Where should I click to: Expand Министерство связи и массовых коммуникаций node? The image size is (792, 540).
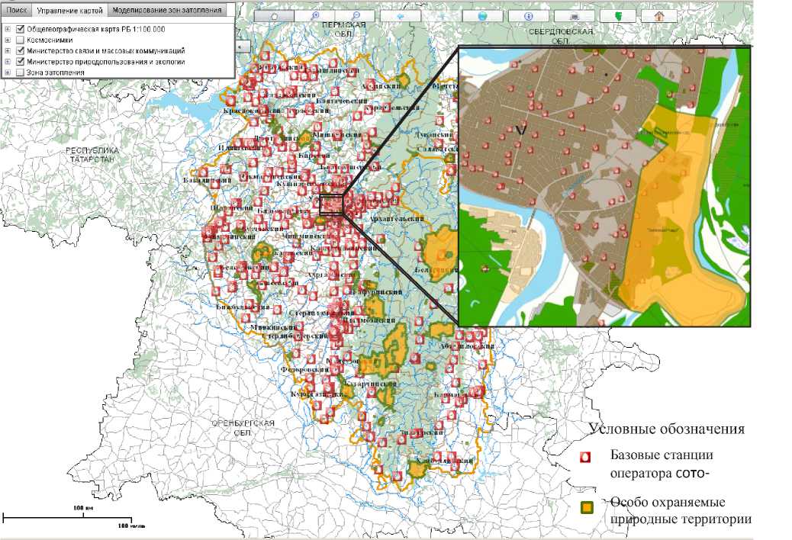[8, 50]
